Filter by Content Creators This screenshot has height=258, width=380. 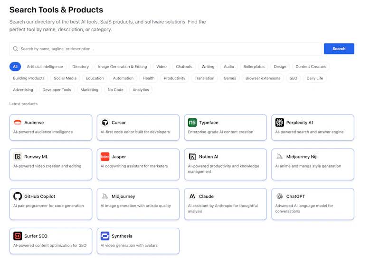pos(311,67)
